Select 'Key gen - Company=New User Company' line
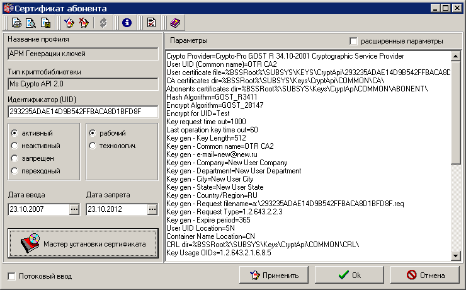This screenshot has height=290, width=466. click(x=227, y=163)
